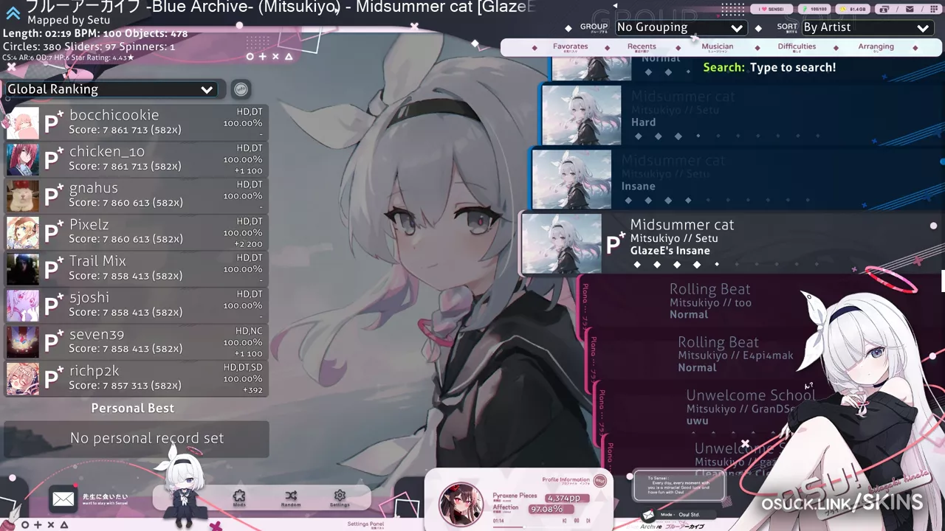
Task: Click the P+ rank icon on GlazeE's Insane card
Action: coord(615,243)
